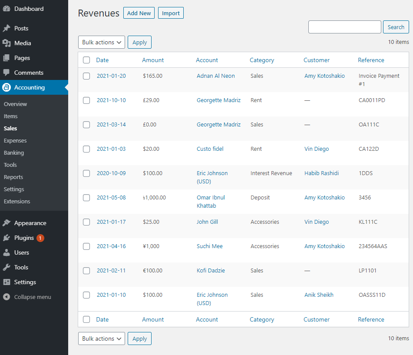
Task: Open the 2021-01-20 revenue date link
Action: click(111, 76)
